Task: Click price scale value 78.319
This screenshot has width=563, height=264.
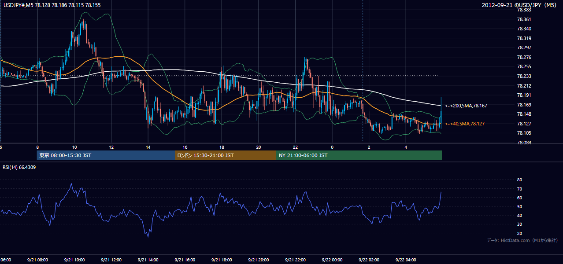Action: click(x=524, y=38)
